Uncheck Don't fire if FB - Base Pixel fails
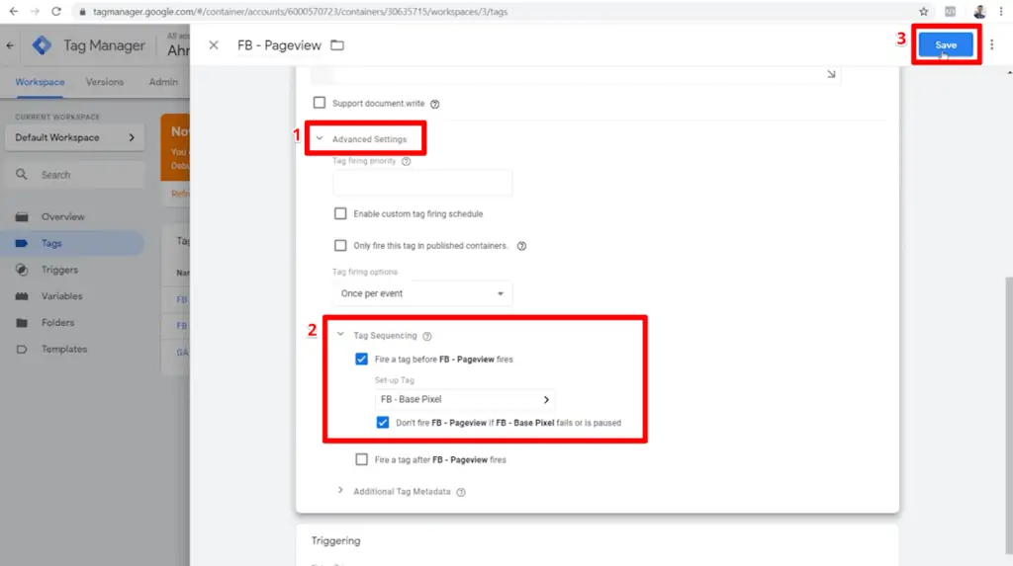This screenshot has height=566, width=1013. 383,422
